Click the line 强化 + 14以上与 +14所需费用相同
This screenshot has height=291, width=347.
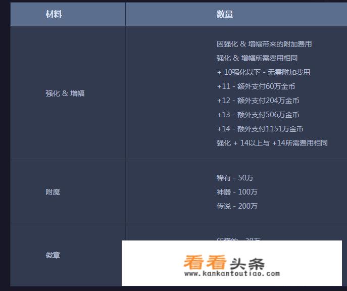coord(272,143)
